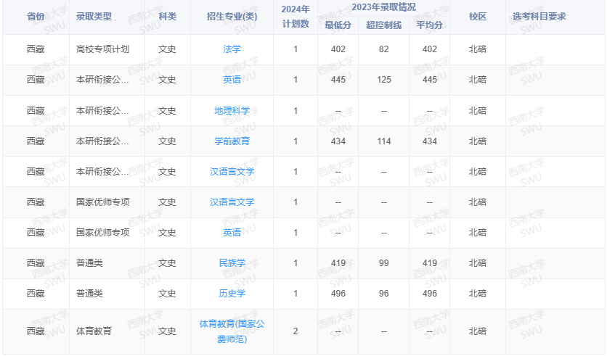Select the 最低分 value 496 in 历史学 row
This screenshot has width=607, height=356.
click(x=338, y=294)
